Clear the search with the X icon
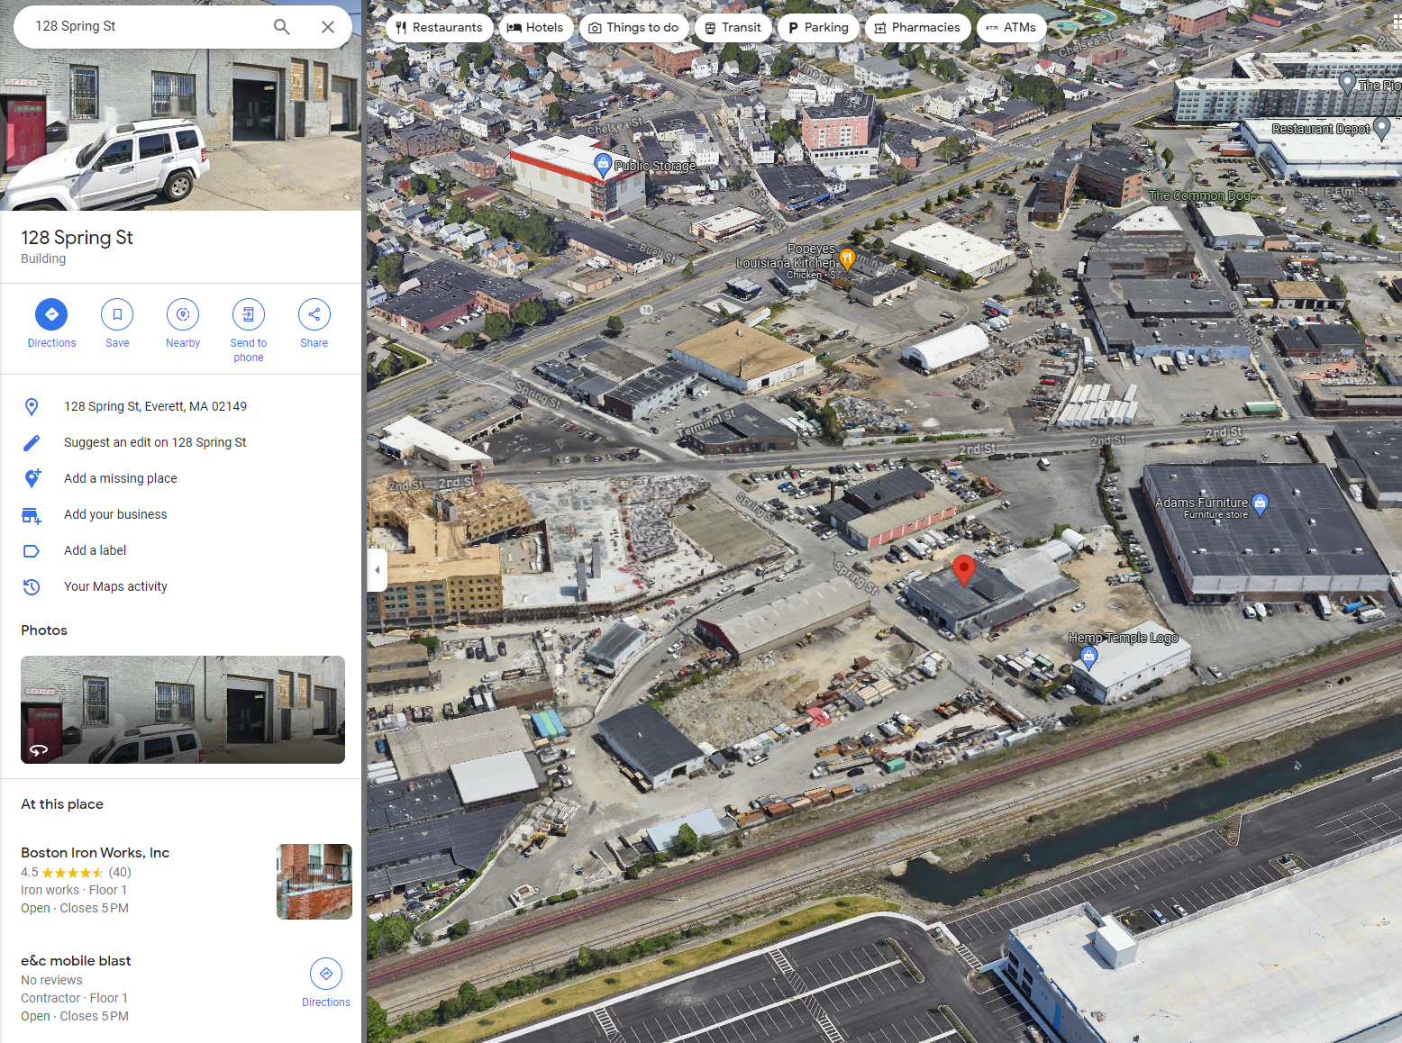The height and width of the screenshot is (1043, 1402). (328, 27)
